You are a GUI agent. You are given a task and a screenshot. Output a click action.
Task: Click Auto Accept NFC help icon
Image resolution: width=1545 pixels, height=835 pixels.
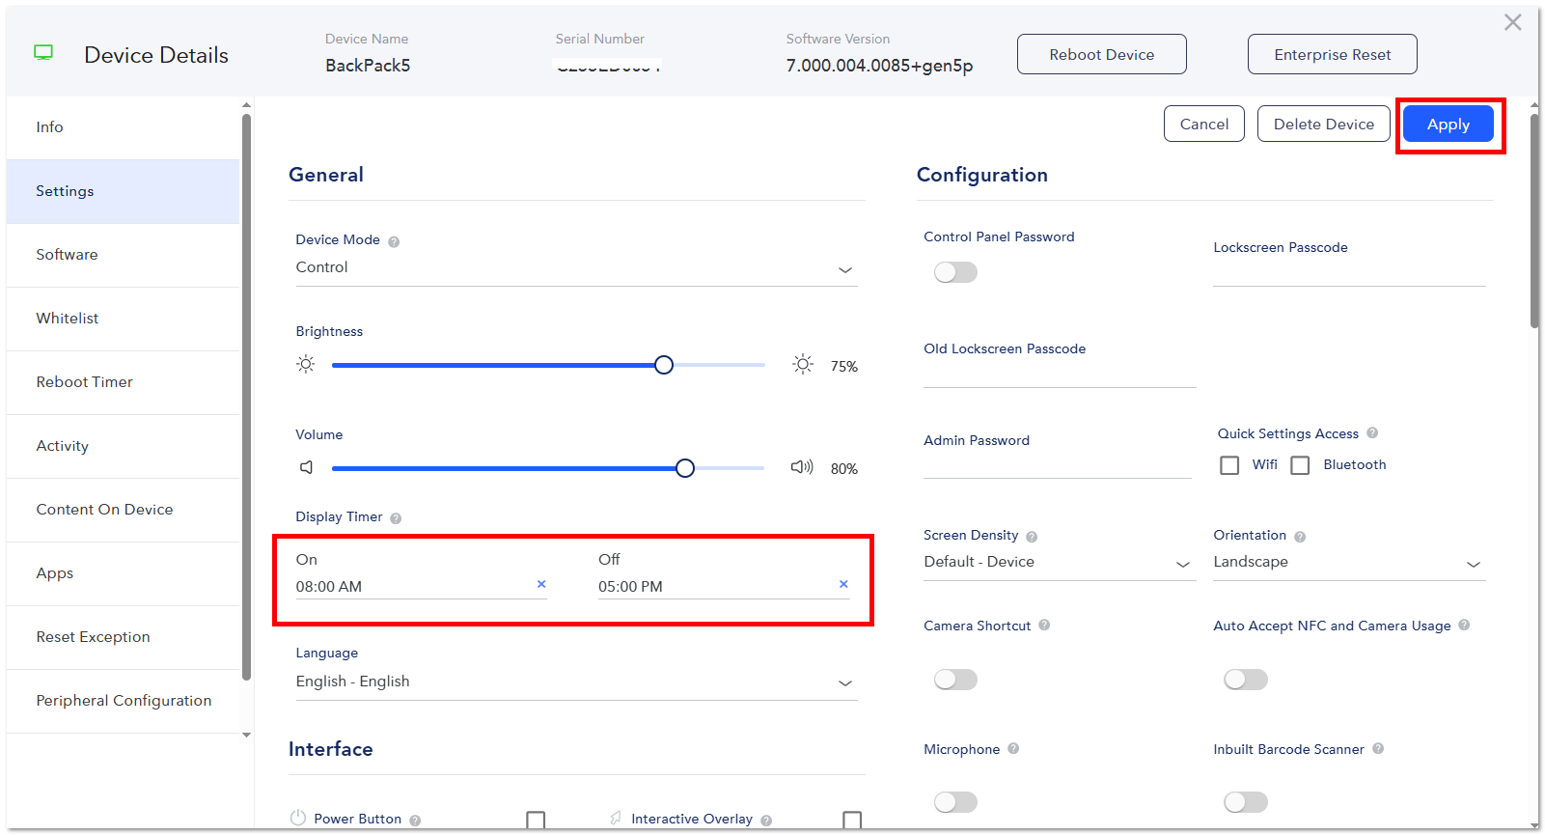tap(1464, 626)
